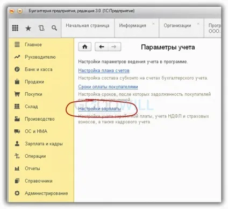Open the Главное section
Image resolution: width=228 pixels, height=209 pixels.
point(33,45)
